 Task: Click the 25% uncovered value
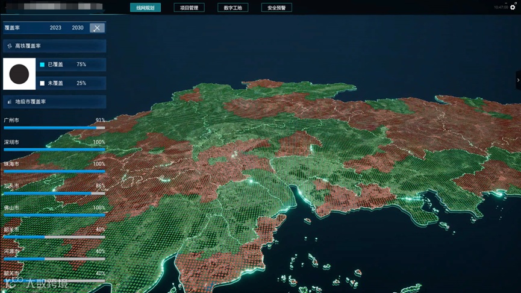point(81,83)
